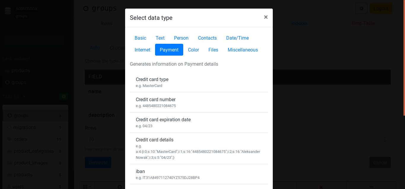Open the Date/Time data type tab
The height and width of the screenshot is (189, 405).
coord(237,38)
